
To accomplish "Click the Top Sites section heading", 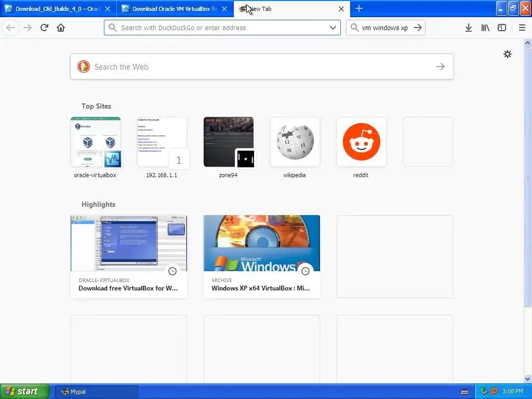I will click(96, 106).
